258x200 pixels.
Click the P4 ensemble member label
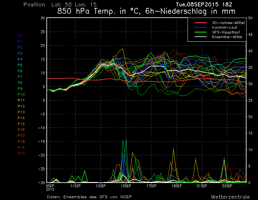click(20, 59)
